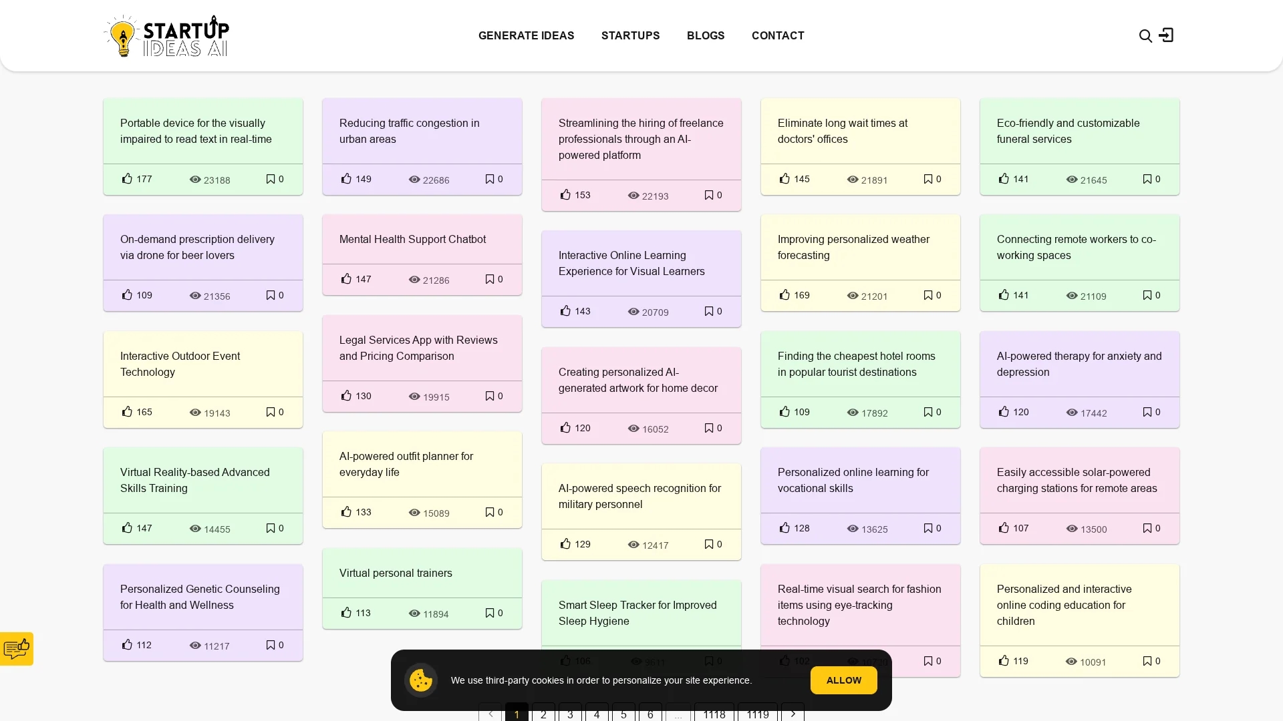Screen dimensions: 1283x721
Task: Go to pagination page 1118
Action: click(x=714, y=713)
